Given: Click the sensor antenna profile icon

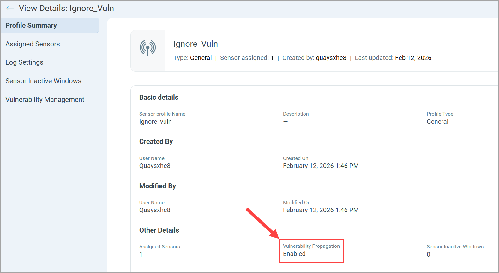Looking at the screenshot, I should click(148, 48).
